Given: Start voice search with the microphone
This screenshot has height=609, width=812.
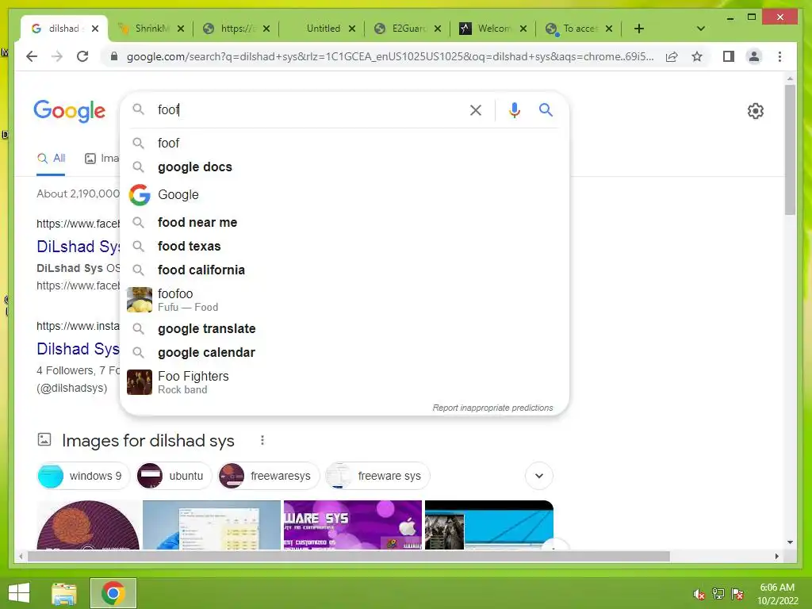Looking at the screenshot, I should point(514,109).
